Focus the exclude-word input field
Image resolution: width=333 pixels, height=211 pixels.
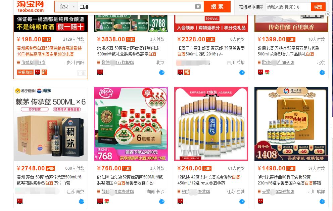click(x=288, y=7)
